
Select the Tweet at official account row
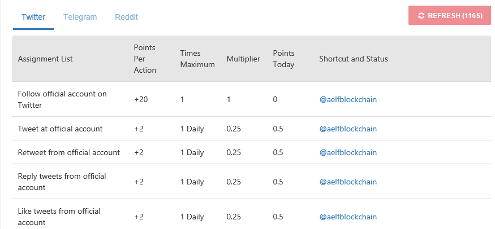click(252, 129)
